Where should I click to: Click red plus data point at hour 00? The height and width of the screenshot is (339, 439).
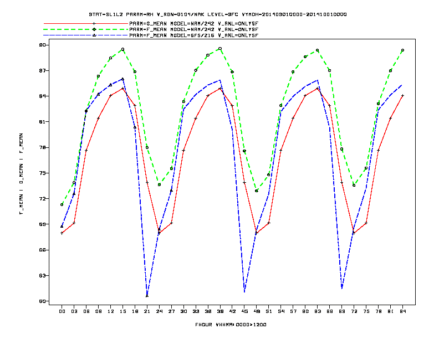click(x=62, y=233)
